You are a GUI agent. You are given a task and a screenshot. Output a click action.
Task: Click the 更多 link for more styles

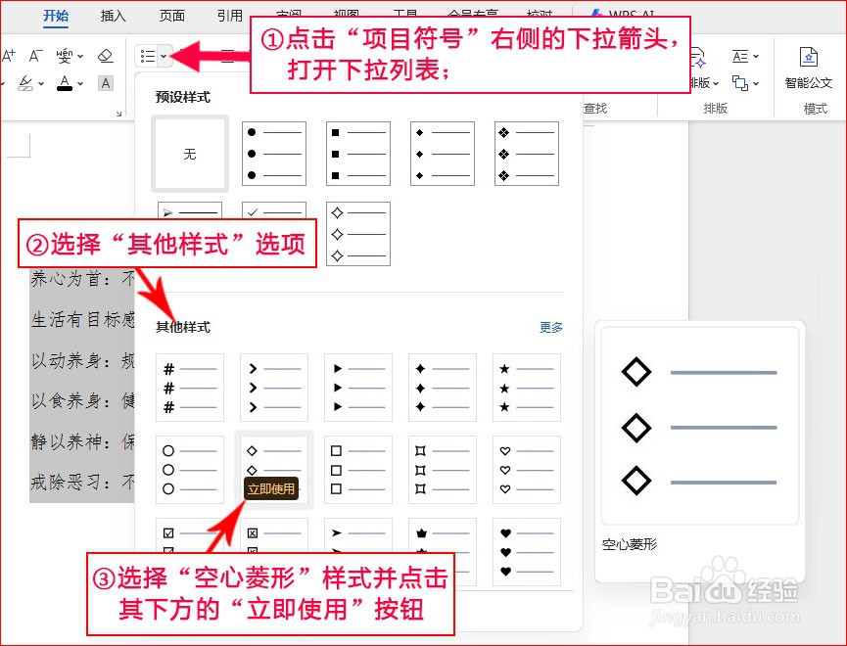pyautogui.click(x=550, y=328)
